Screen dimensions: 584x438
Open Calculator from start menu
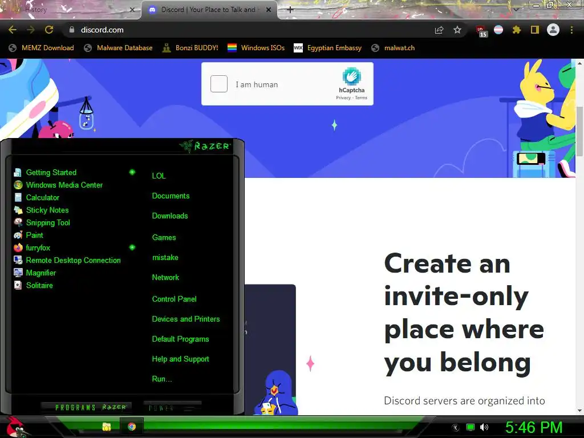[x=37, y=197]
